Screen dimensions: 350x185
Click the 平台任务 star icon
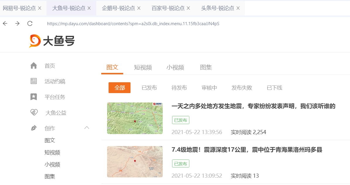click(x=33, y=97)
